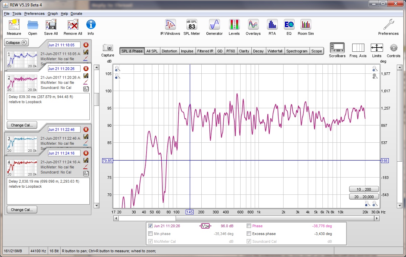406x257 pixels.
Task: Open the EQ window
Action: [x=289, y=25]
